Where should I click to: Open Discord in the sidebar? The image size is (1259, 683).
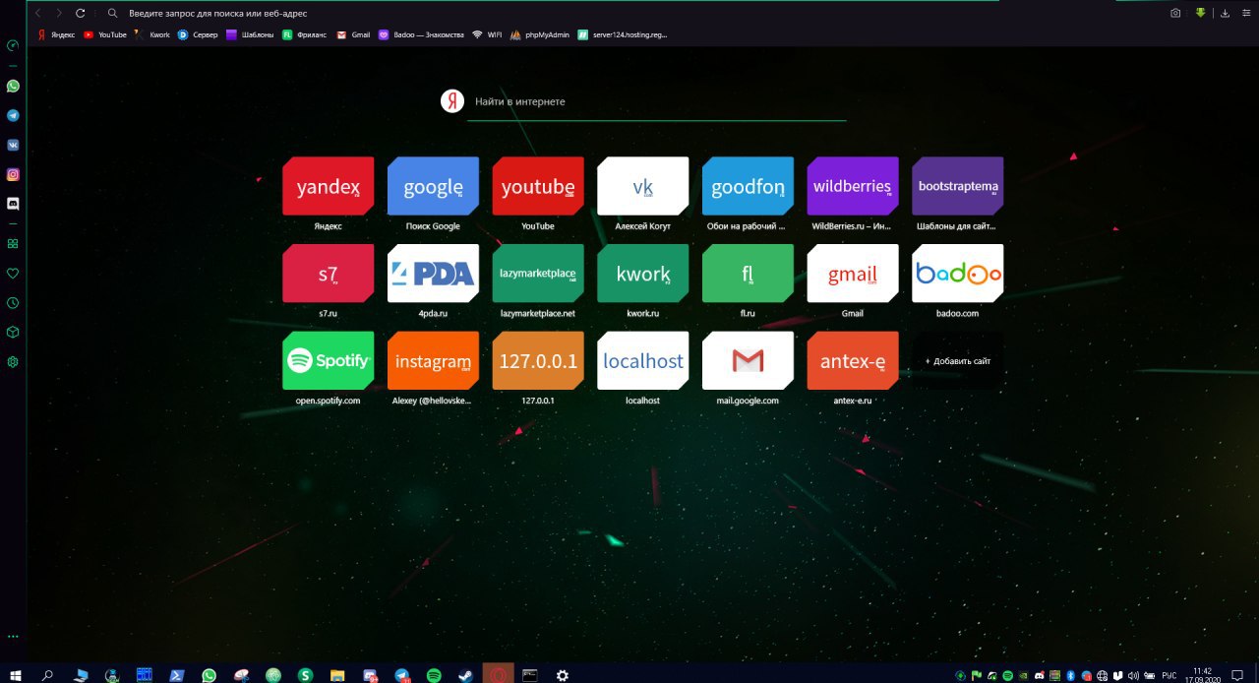(x=13, y=204)
